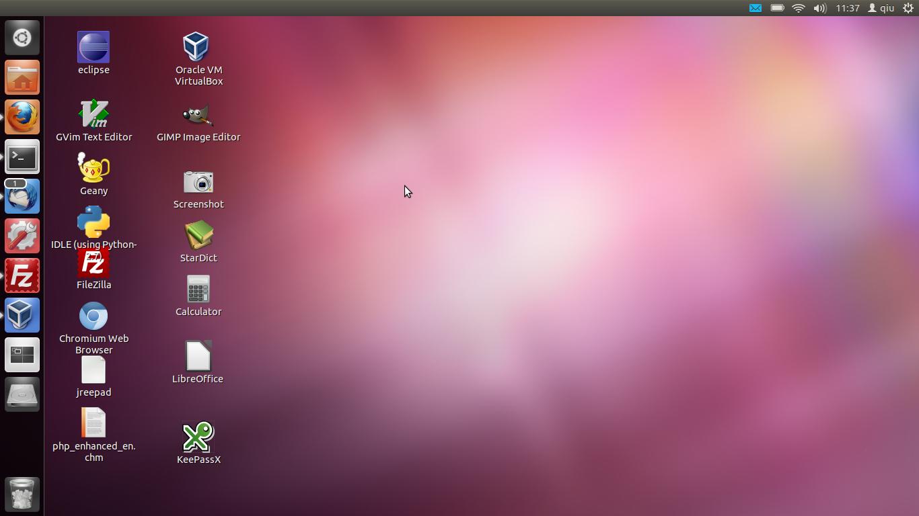Screen dimensions: 919x516
Task: Open the 11:37 clock menu
Action: [x=848, y=8]
